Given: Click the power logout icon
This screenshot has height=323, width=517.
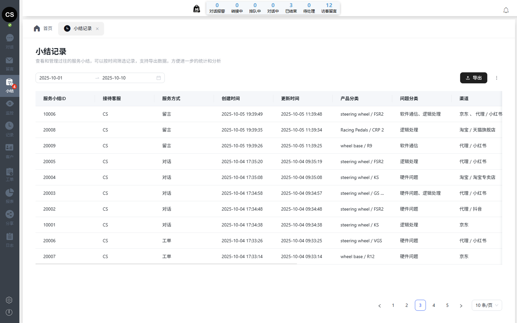Looking at the screenshot, I should click(9, 312).
